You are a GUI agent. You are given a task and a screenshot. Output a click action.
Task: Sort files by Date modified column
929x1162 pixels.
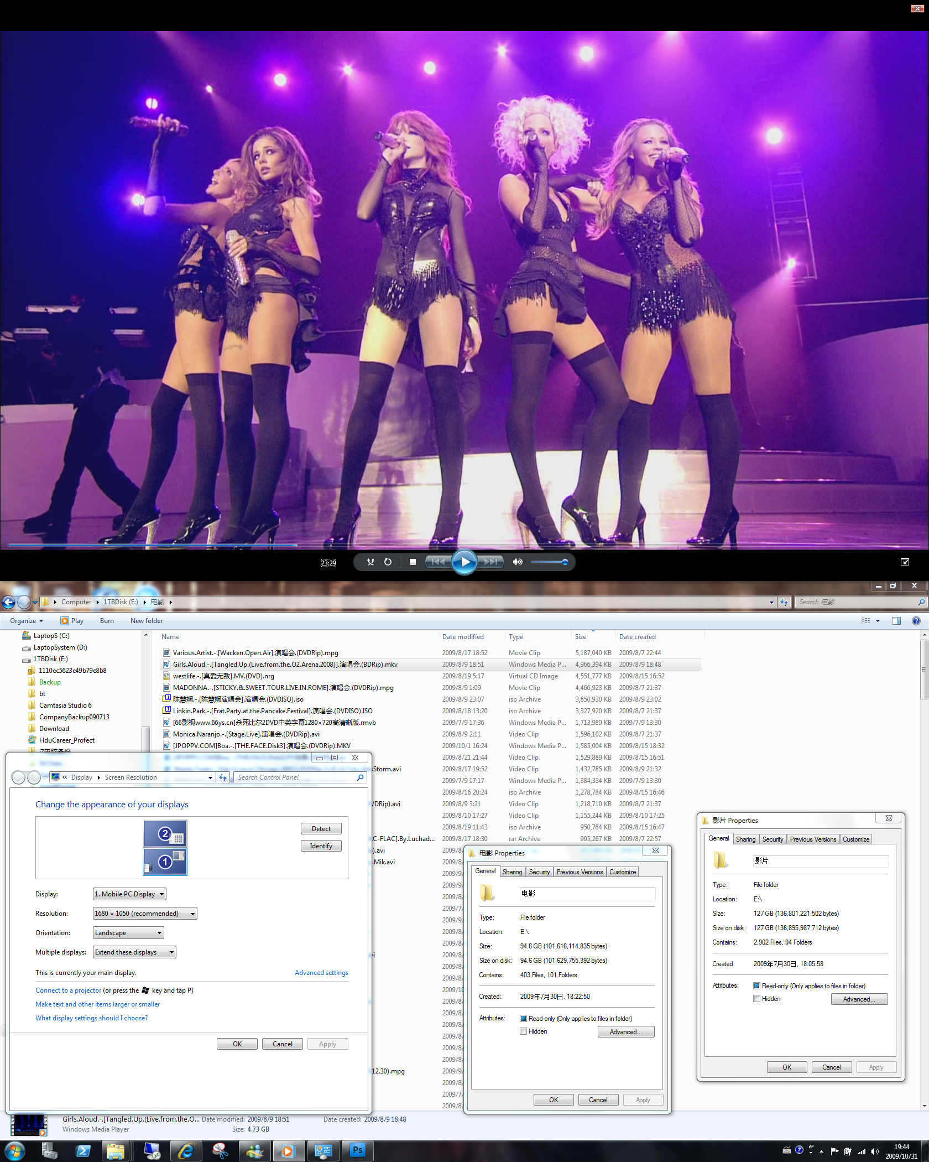point(471,637)
